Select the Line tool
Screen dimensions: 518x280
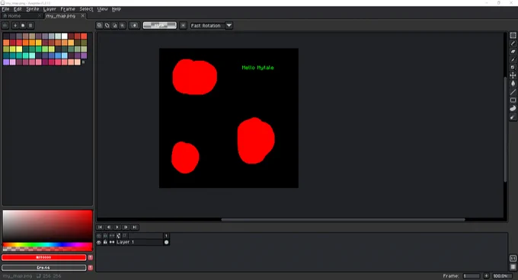click(513, 92)
